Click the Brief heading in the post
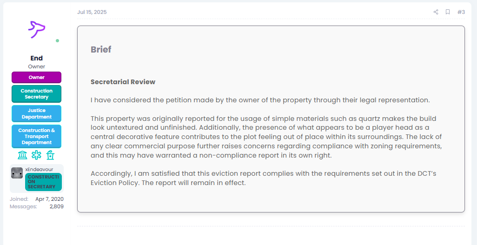This screenshot has width=477, height=245. tap(101, 50)
